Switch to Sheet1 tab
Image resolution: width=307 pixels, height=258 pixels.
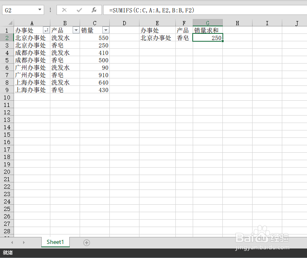tap(55, 242)
